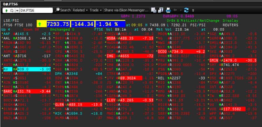Click the AAF change +2.5
262x127 pixels.
46,34
